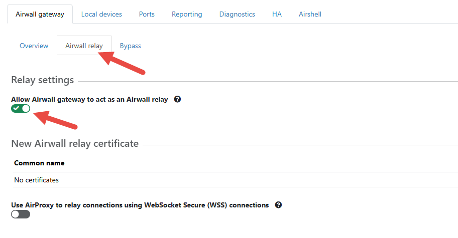The image size is (458, 238).
Task: Click the Common name column header
Action: 39,163
